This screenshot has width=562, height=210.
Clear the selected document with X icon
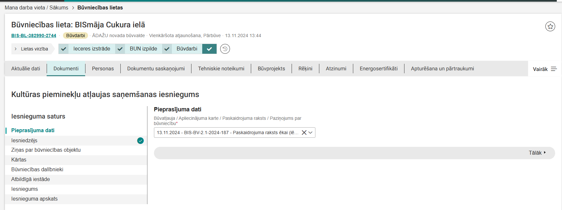(x=304, y=133)
